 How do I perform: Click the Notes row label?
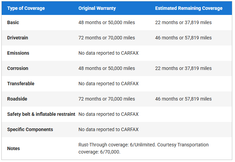[x=14, y=148]
